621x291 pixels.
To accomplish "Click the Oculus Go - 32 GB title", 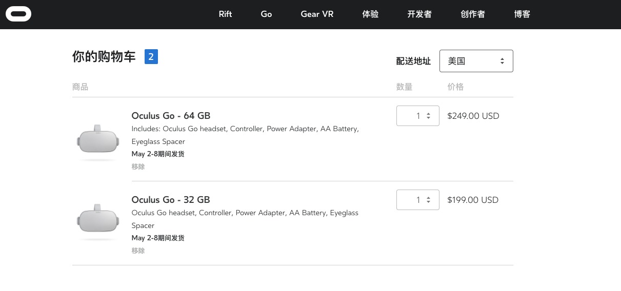I will [x=171, y=200].
